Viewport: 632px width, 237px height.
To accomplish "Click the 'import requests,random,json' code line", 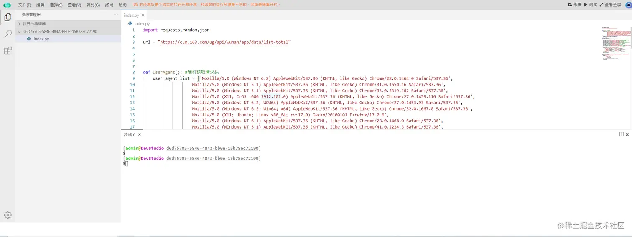I will pyautogui.click(x=176, y=30).
